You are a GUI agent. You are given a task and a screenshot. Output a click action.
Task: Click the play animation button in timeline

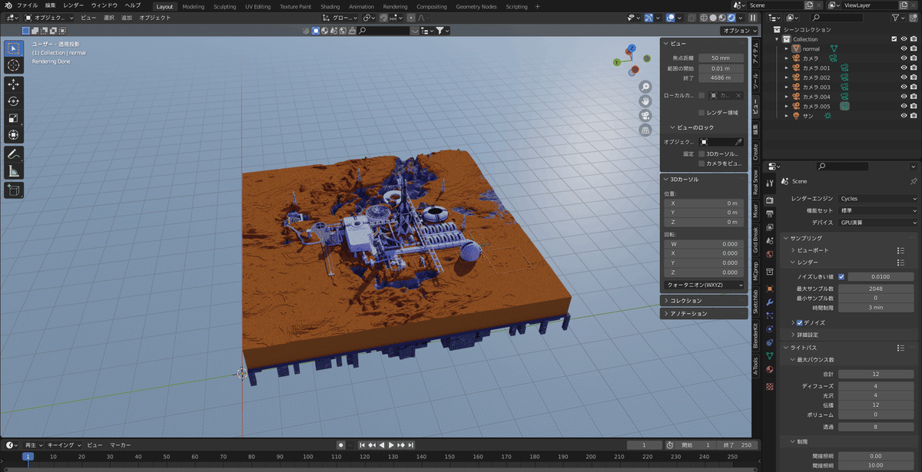tap(391, 445)
